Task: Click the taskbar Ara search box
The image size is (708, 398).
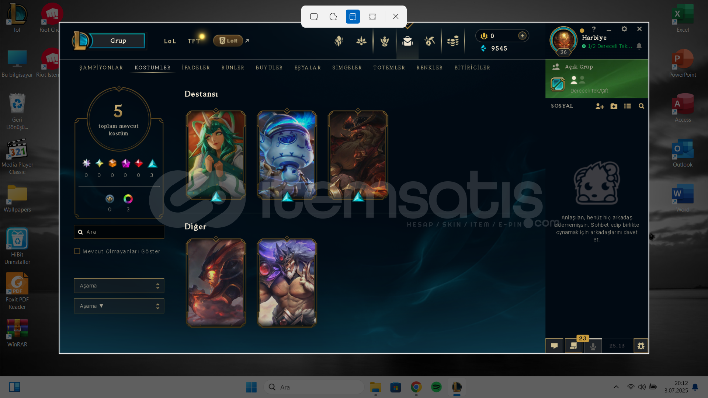Action: (314, 387)
